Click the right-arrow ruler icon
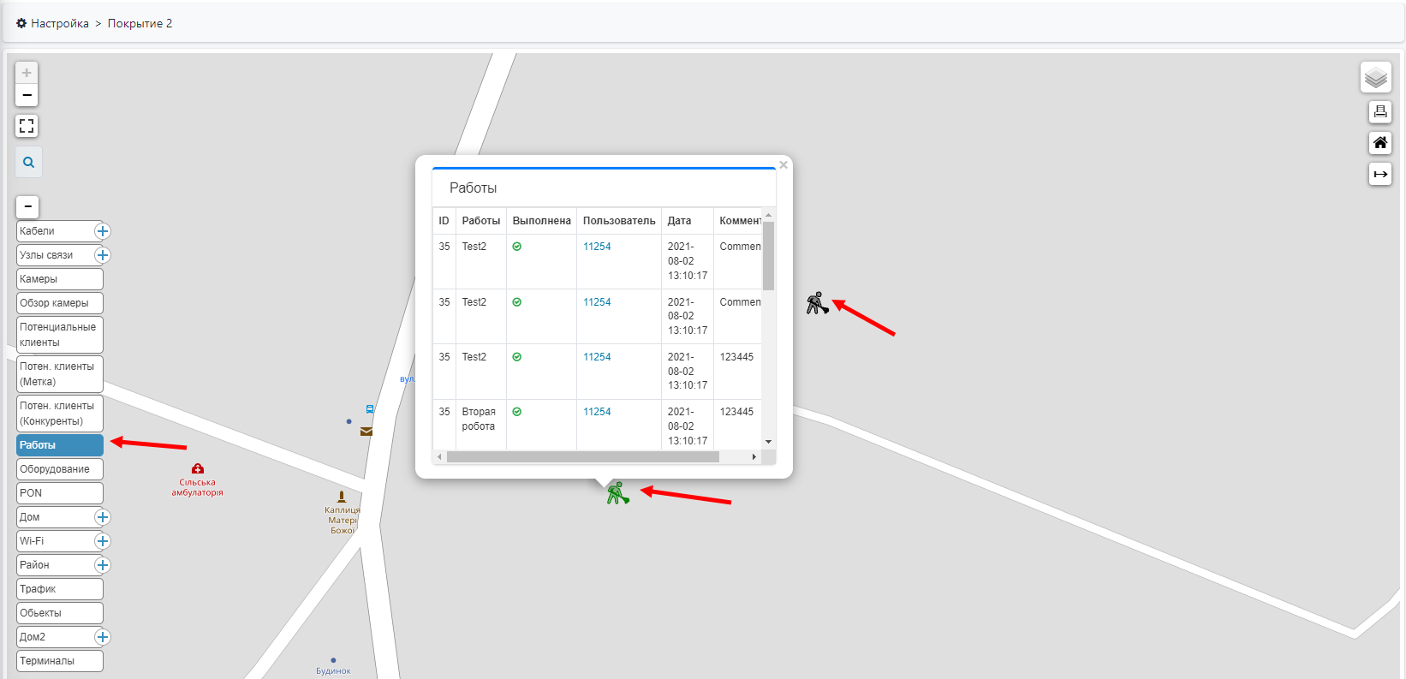This screenshot has width=1406, height=679. pyautogui.click(x=1379, y=175)
